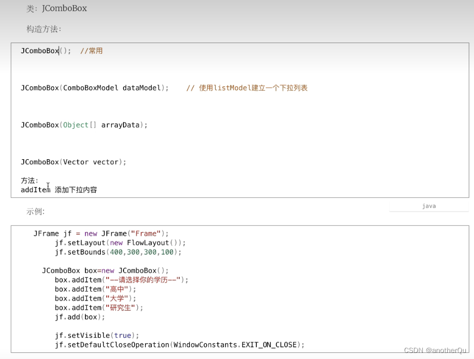Click 'jf.setVisible(true);' line
This screenshot has width=474, height=359.
(x=97, y=335)
